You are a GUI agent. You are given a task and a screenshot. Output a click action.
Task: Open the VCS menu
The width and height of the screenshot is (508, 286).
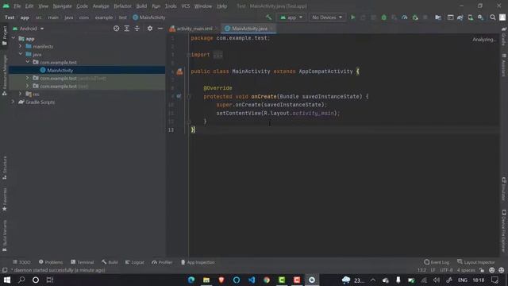[x=186, y=6]
